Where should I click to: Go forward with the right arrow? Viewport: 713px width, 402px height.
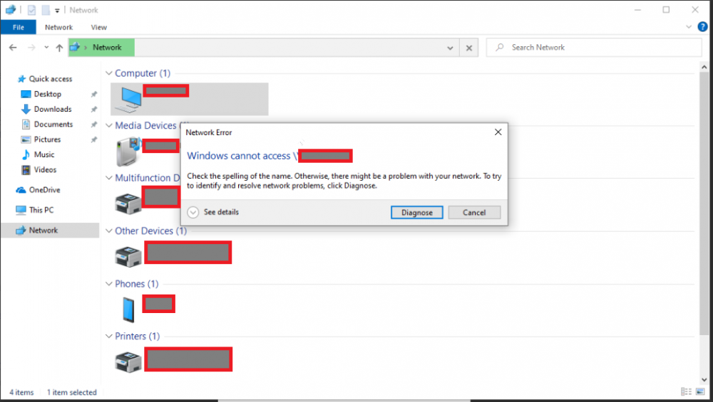pos(31,47)
